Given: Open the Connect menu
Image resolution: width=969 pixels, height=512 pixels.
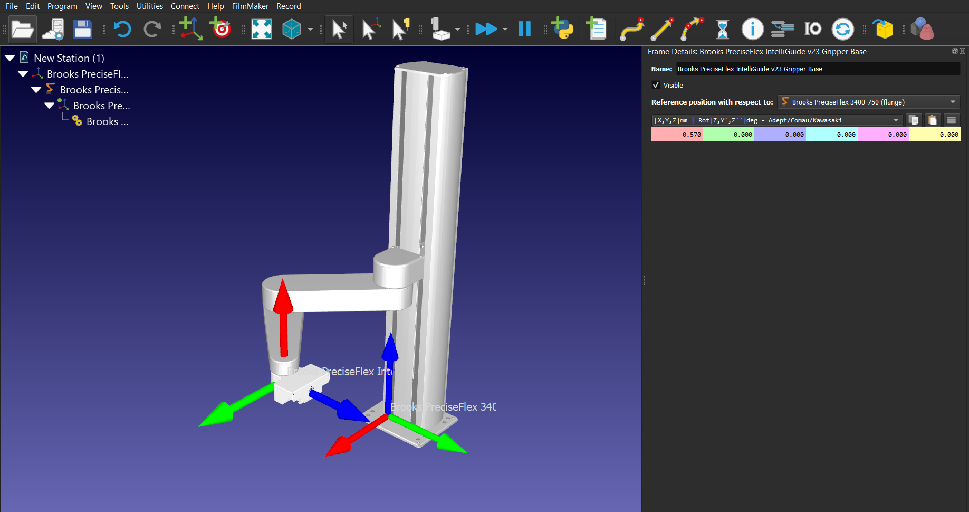Looking at the screenshot, I should point(185,6).
